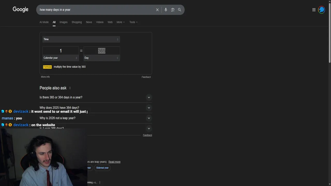Image resolution: width=331 pixels, height=186 pixels.
Task: Open the Calendar year unit dropdown
Action: 61,58
